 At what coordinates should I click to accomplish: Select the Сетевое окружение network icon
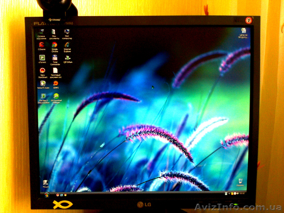42,32
